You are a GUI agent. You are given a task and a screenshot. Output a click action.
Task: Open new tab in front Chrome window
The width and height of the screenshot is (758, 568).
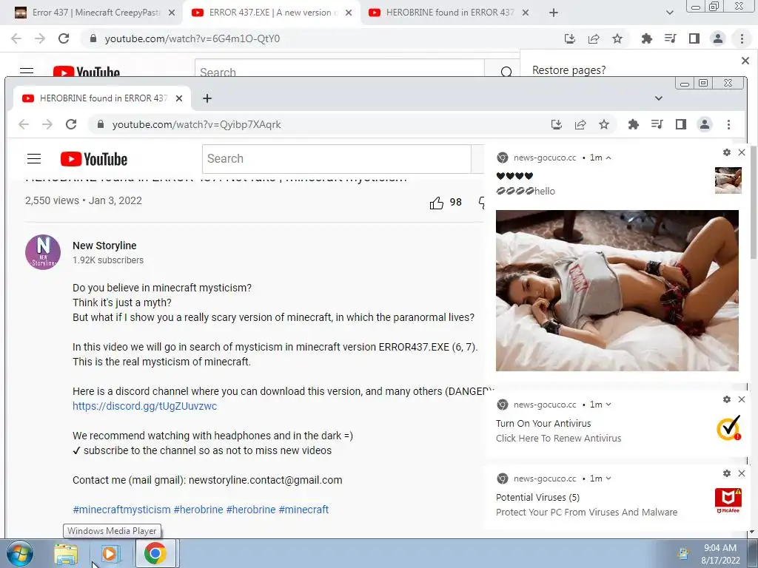(207, 98)
